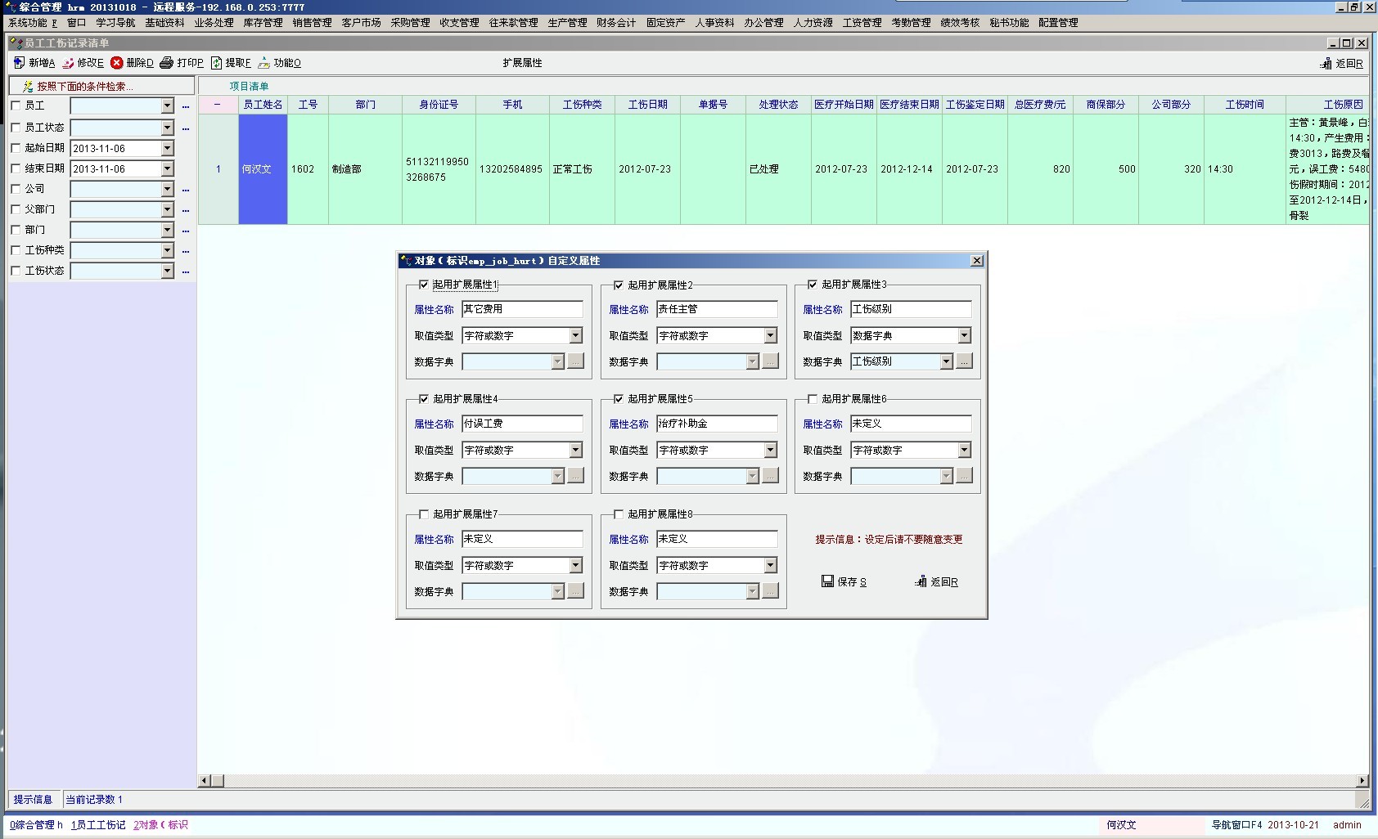Viewport: 1378px width, 839px height.
Task: Click the 保存S disk icon in dialog
Action: (x=827, y=581)
